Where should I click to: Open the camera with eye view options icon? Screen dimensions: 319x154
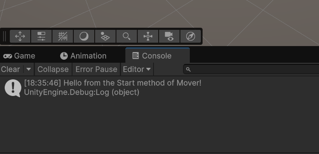click(169, 36)
